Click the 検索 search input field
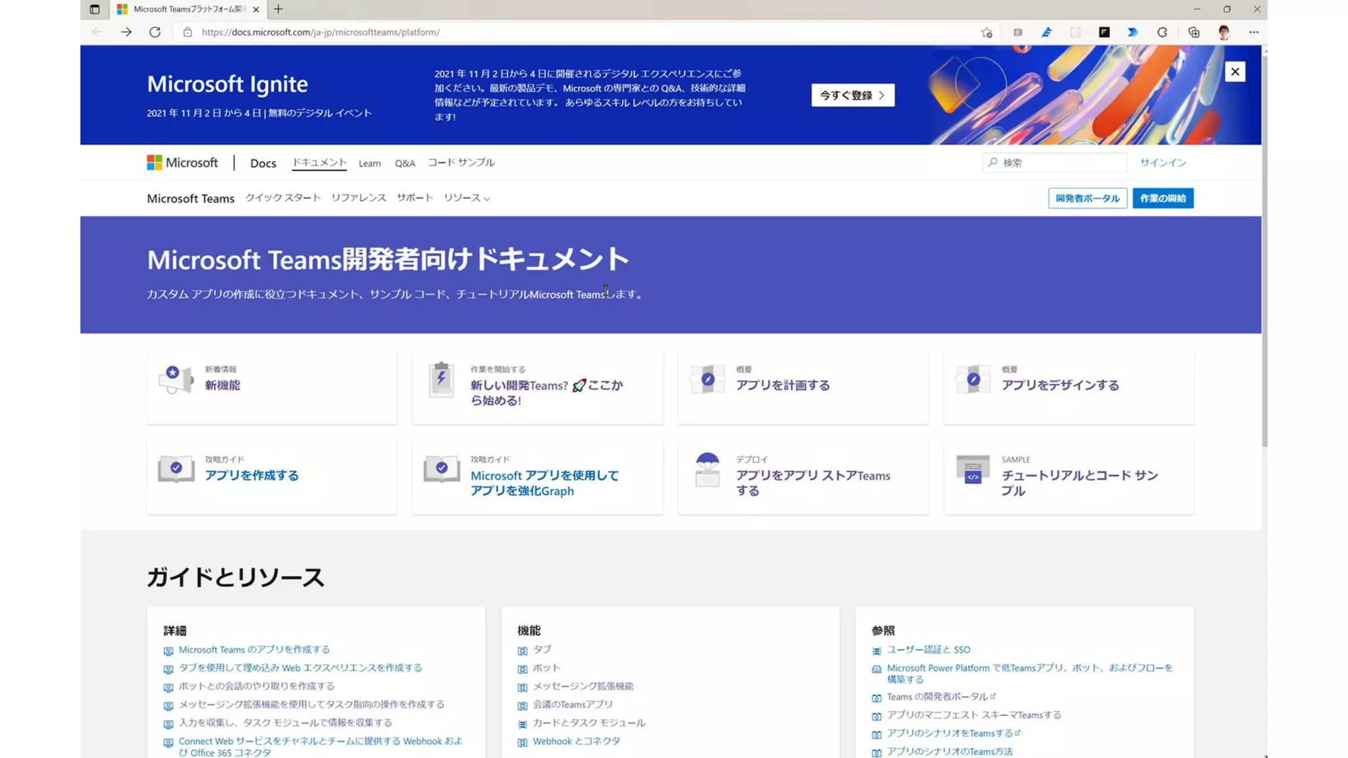The image size is (1348, 758). coord(1060,163)
